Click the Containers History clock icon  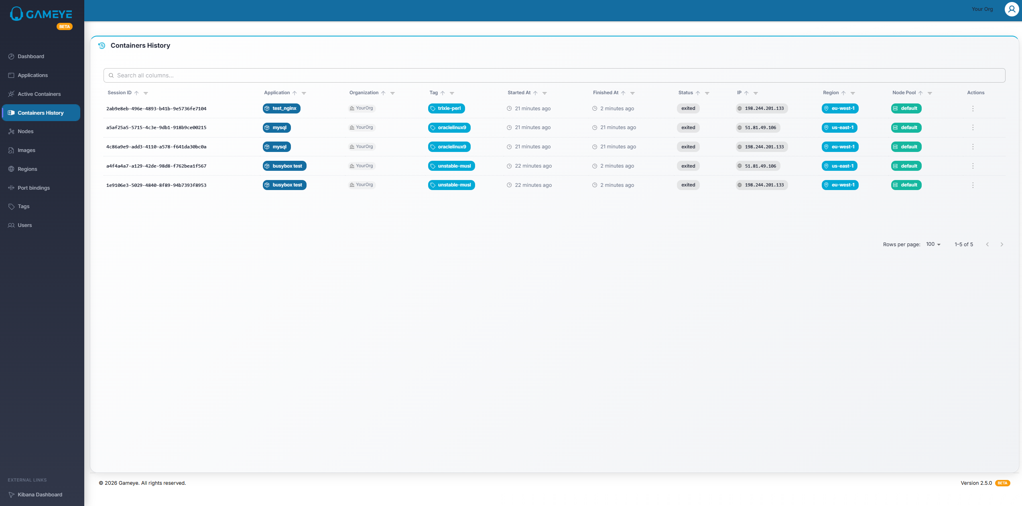tap(102, 46)
